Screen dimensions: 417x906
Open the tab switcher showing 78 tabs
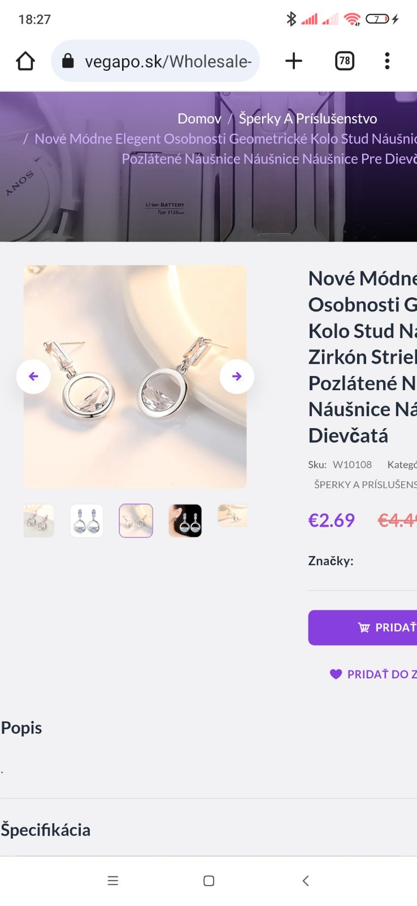(344, 61)
